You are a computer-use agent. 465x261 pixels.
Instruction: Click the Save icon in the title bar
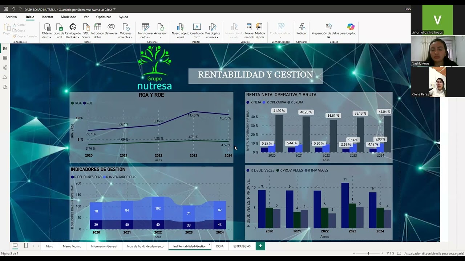pyautogui.click(x=6, y=9)
